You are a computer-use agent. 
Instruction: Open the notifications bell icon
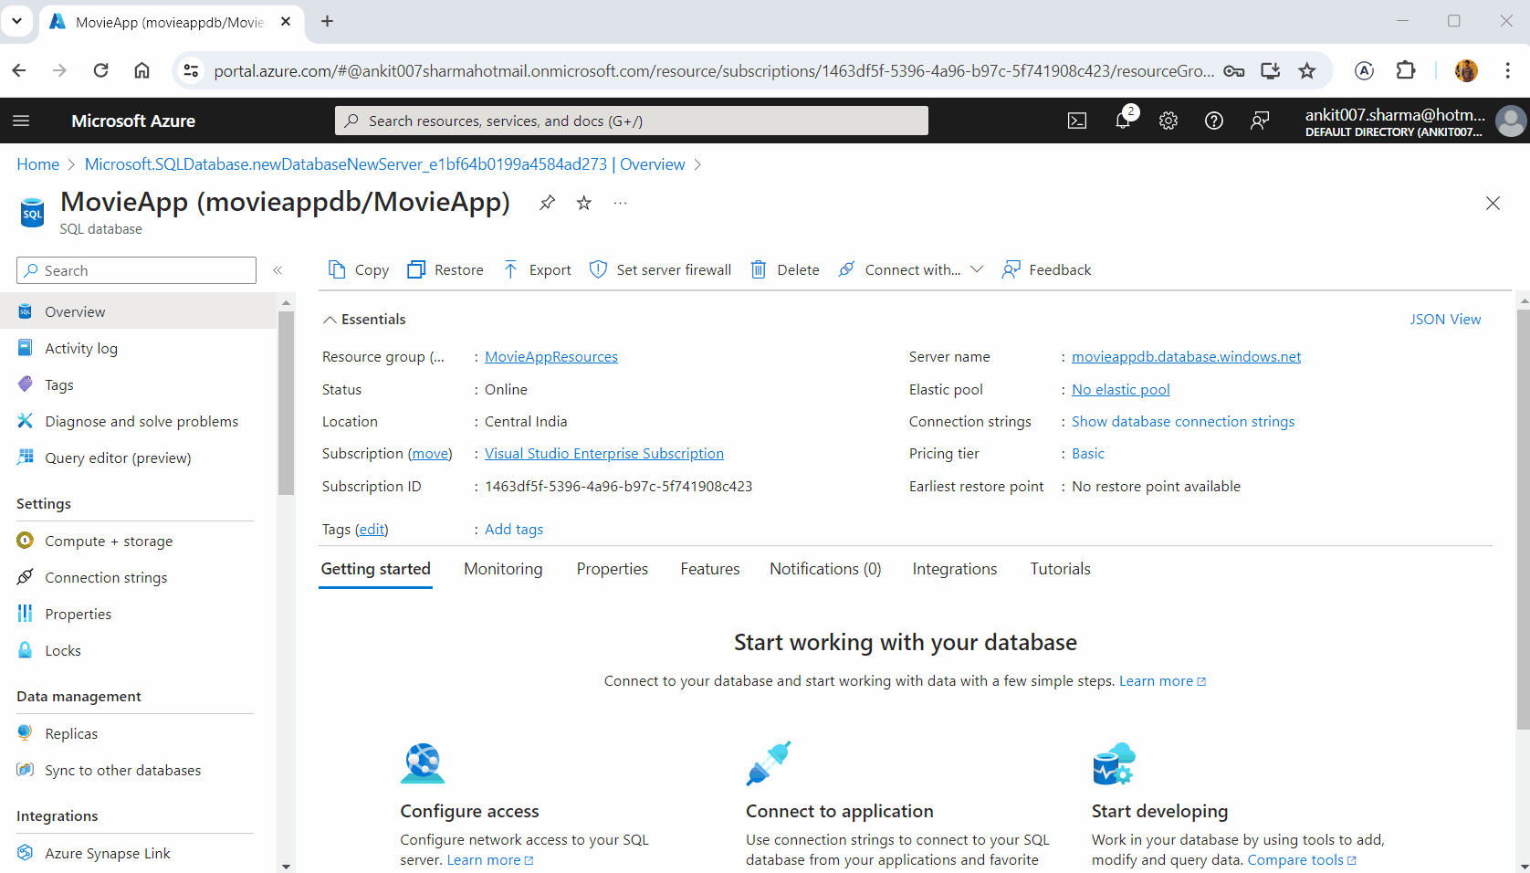click(x=1123, y=121)
